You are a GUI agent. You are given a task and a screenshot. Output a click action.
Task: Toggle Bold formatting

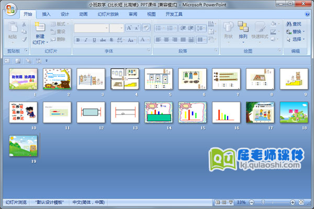[x=78, y=40]
